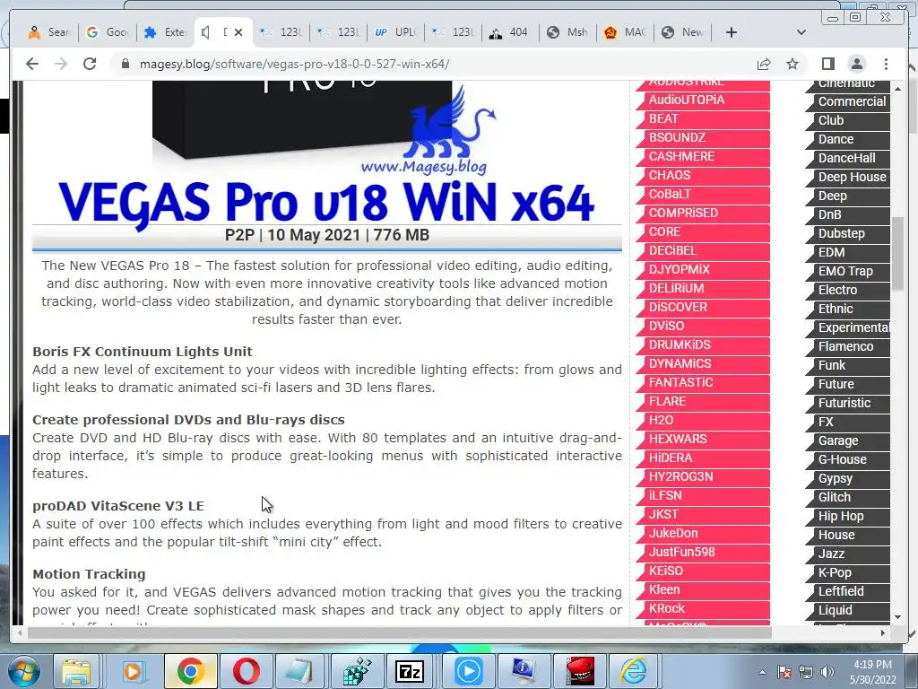This screenshot has height=689, width=918.
Task: Select the K-Pop genre tag
Action: click(x=848, y=573)
